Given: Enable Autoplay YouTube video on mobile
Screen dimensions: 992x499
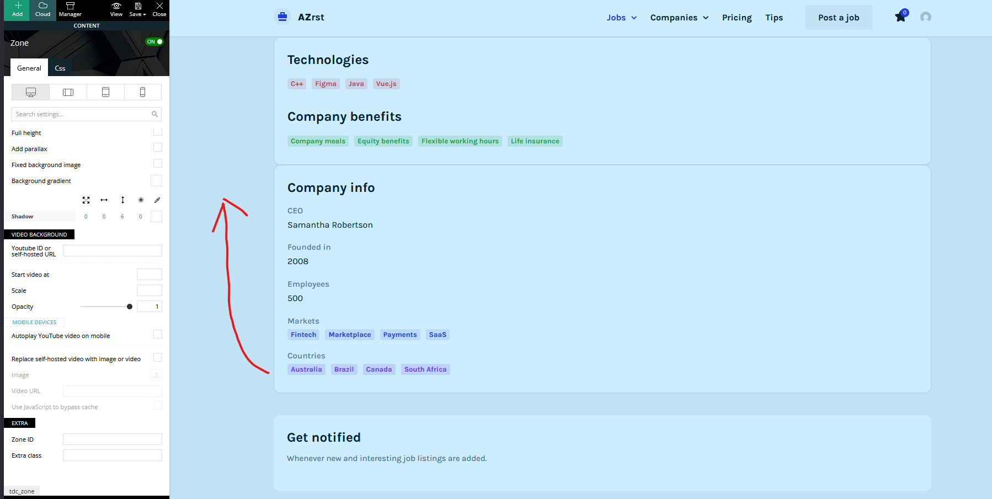Looking at the screenshot, I should (x=158, y=334).
